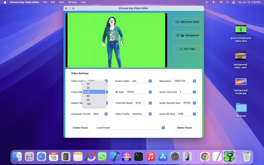Choose 120 in frame rate list

point(94,104)
